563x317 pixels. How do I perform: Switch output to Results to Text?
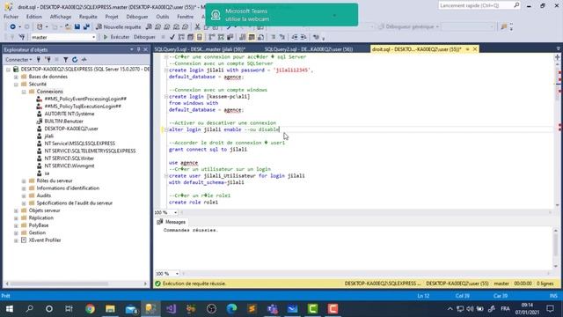tap(243, 37)
